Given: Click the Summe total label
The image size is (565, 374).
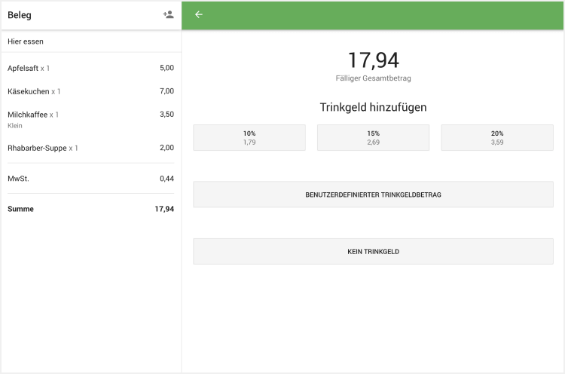Looking at the screenshot, I should [x=20, y=209].
